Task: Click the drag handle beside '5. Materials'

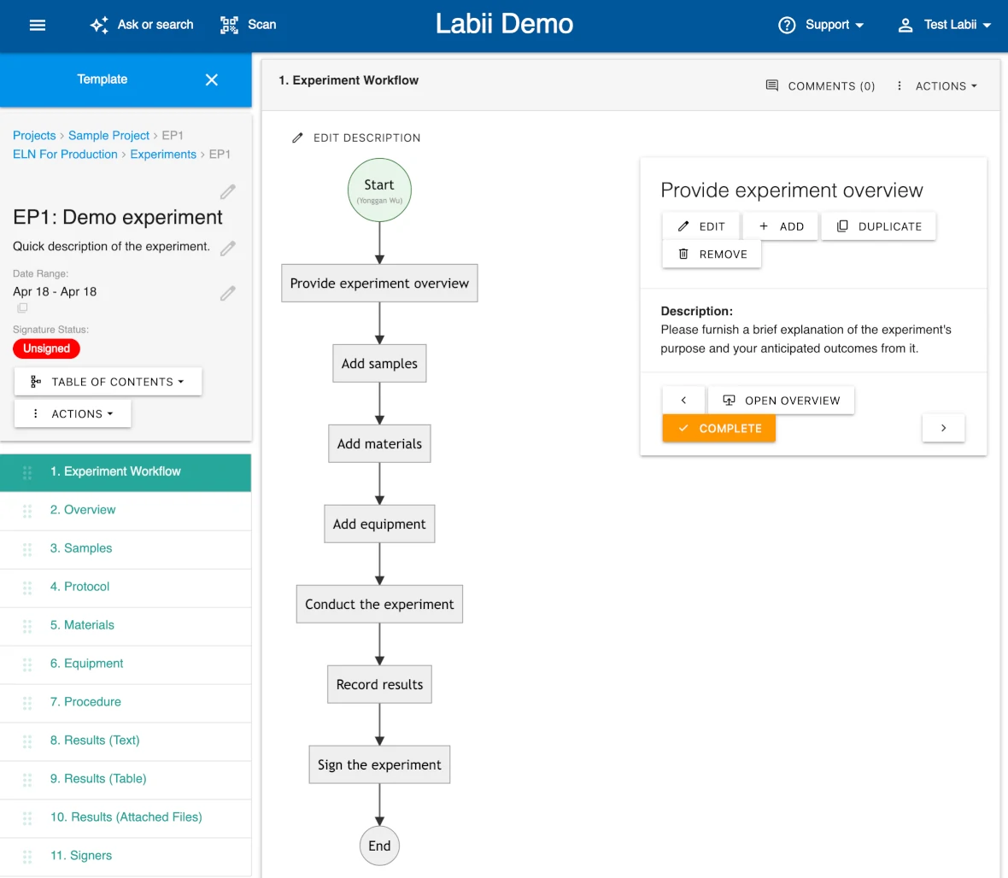Action: pyautogui.click(x=26, y=624)
